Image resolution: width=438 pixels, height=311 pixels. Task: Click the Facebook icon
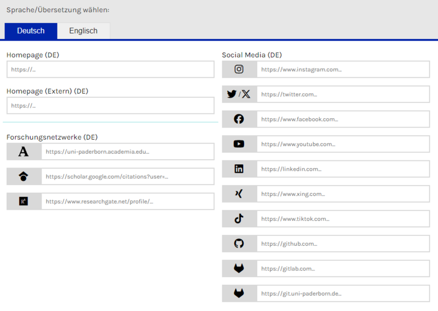(239, 119)
